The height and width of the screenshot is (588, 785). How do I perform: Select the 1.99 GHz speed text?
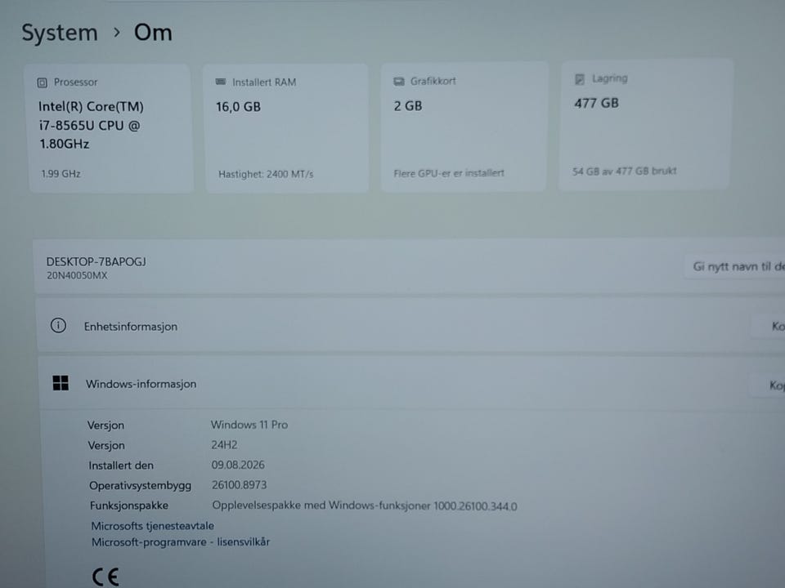[x=61, y=173]
